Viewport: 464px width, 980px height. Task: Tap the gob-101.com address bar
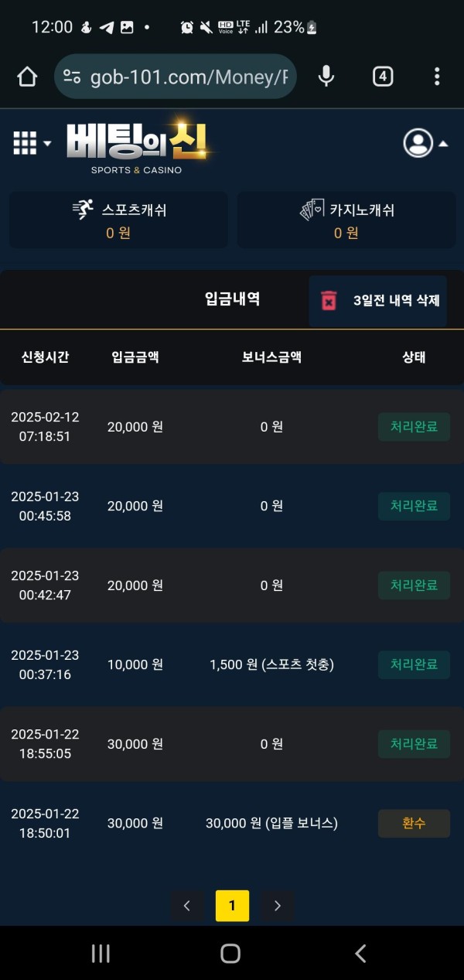(176, 76)
